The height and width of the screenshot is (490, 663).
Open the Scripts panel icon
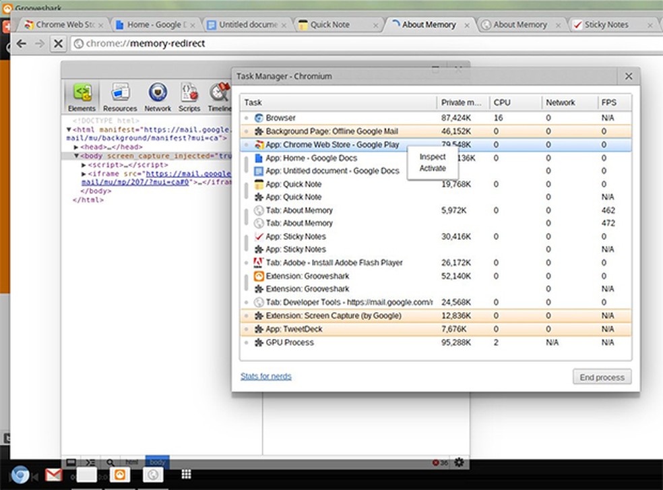(189, 96)
